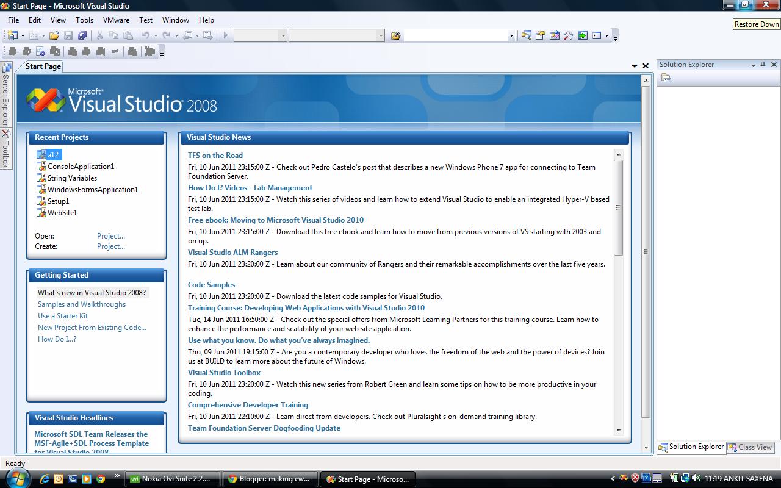This screenshot has width=781, height=488.
Task: Open the Test menu
Action: click(146, 20)
